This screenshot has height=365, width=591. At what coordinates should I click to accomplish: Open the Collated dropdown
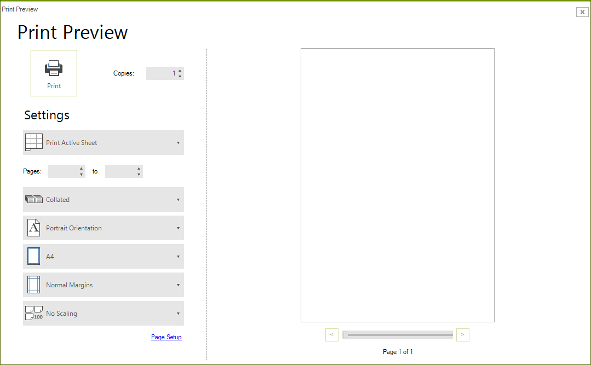pos(177,199)
